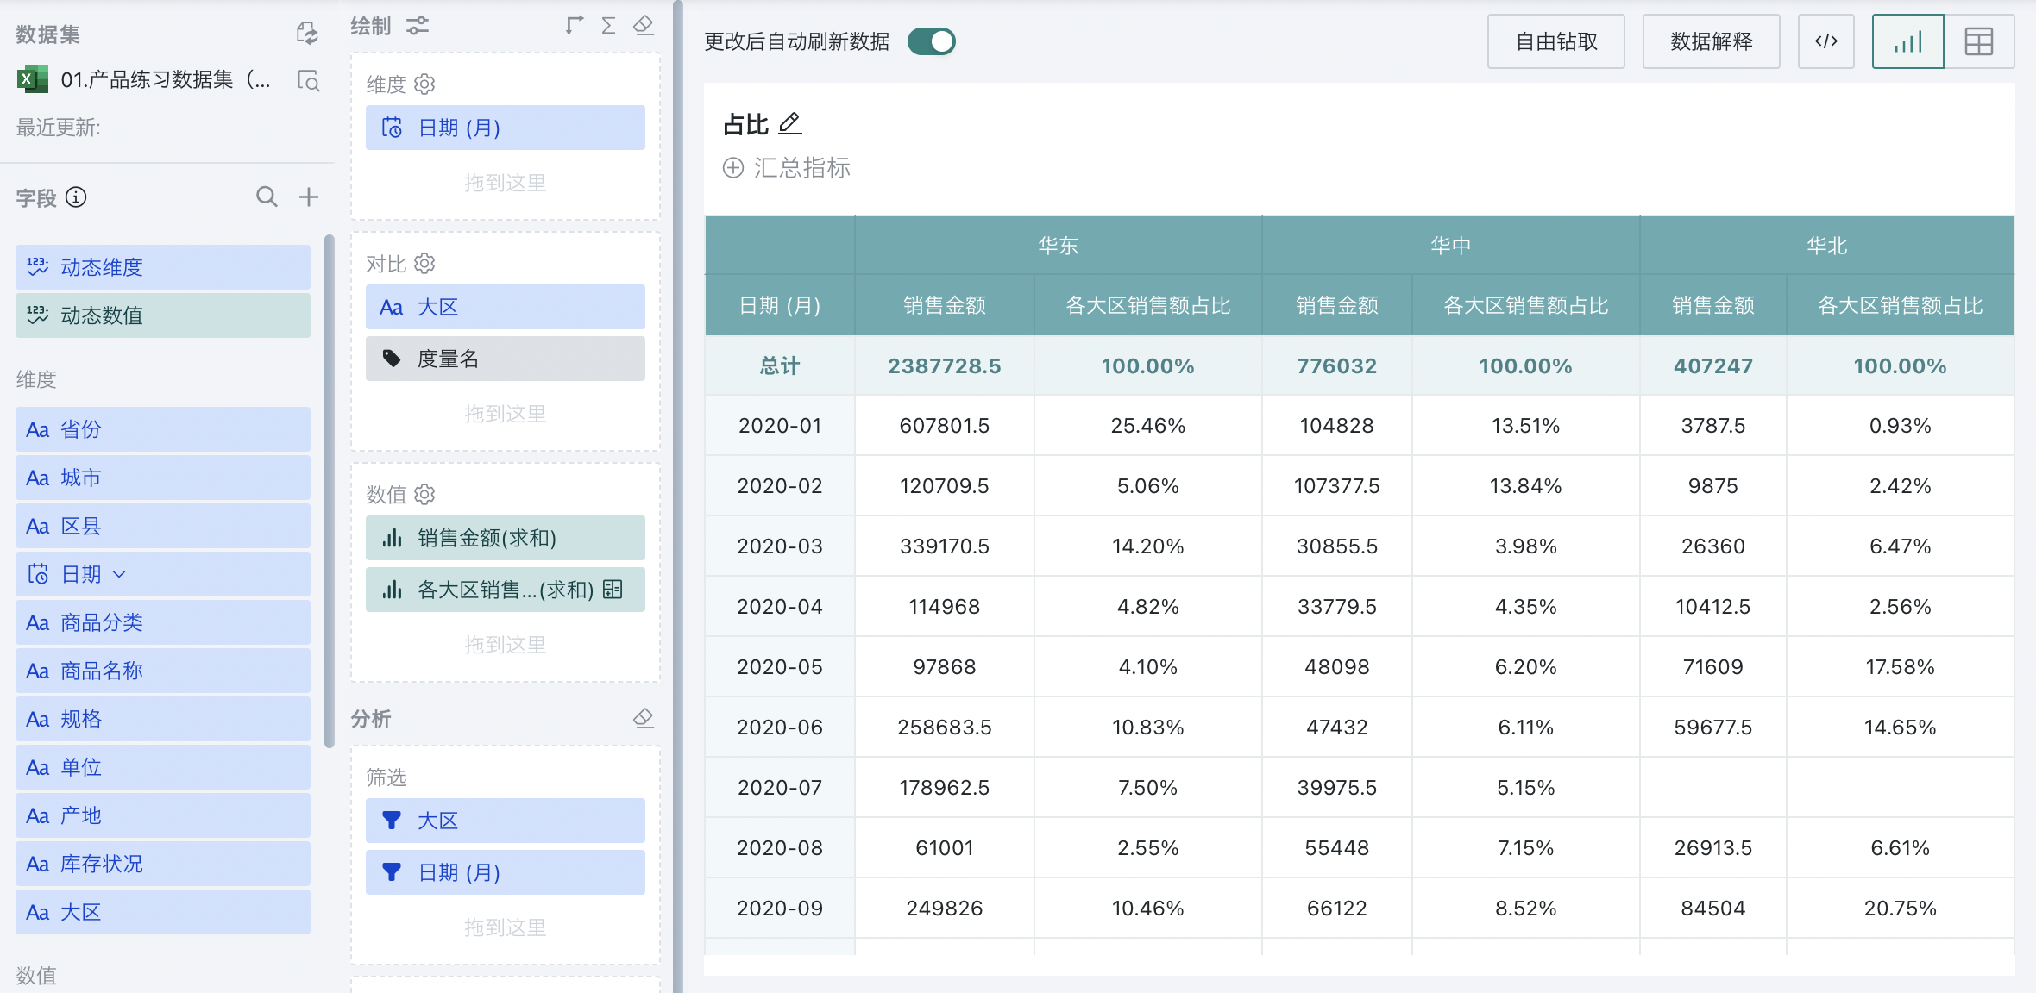Image resolution: width=2036 pixels, height=993 pixels.
Task: Click the dataset refresh/switch icon
Action: 307,34
